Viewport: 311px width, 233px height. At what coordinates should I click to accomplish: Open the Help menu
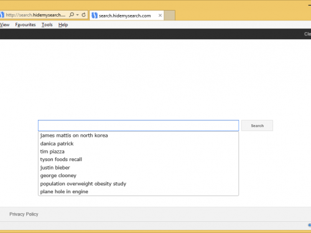coord(63,25)
